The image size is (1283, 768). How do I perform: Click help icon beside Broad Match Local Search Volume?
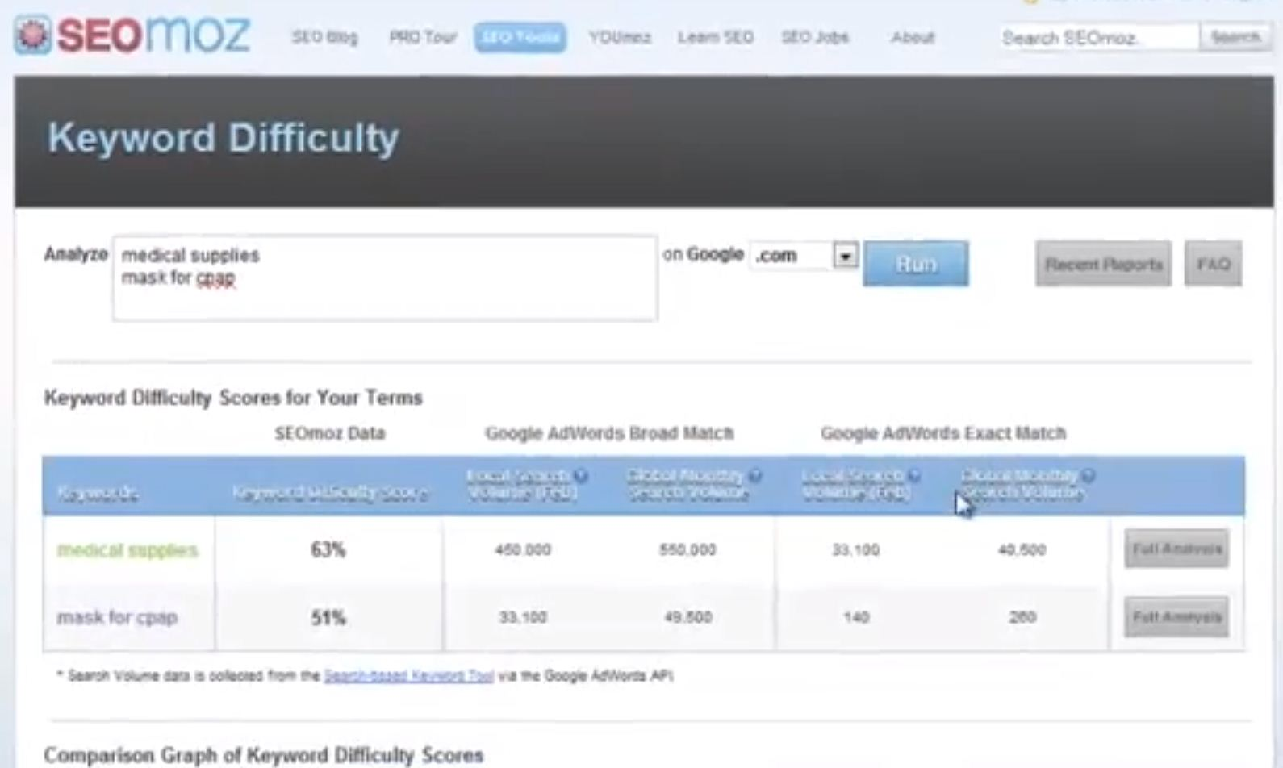(581, 476)
